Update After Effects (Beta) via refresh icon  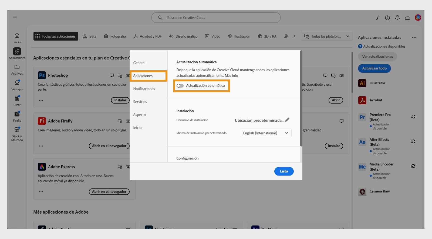click(x=413, y=141)
